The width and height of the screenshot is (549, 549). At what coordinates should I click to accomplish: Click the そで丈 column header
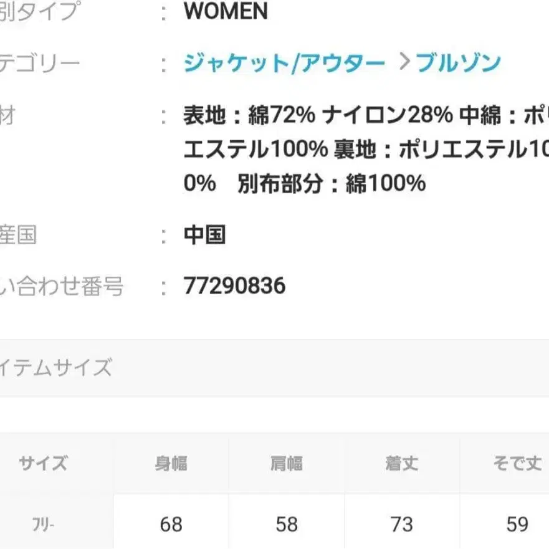(x=517, y=462)
